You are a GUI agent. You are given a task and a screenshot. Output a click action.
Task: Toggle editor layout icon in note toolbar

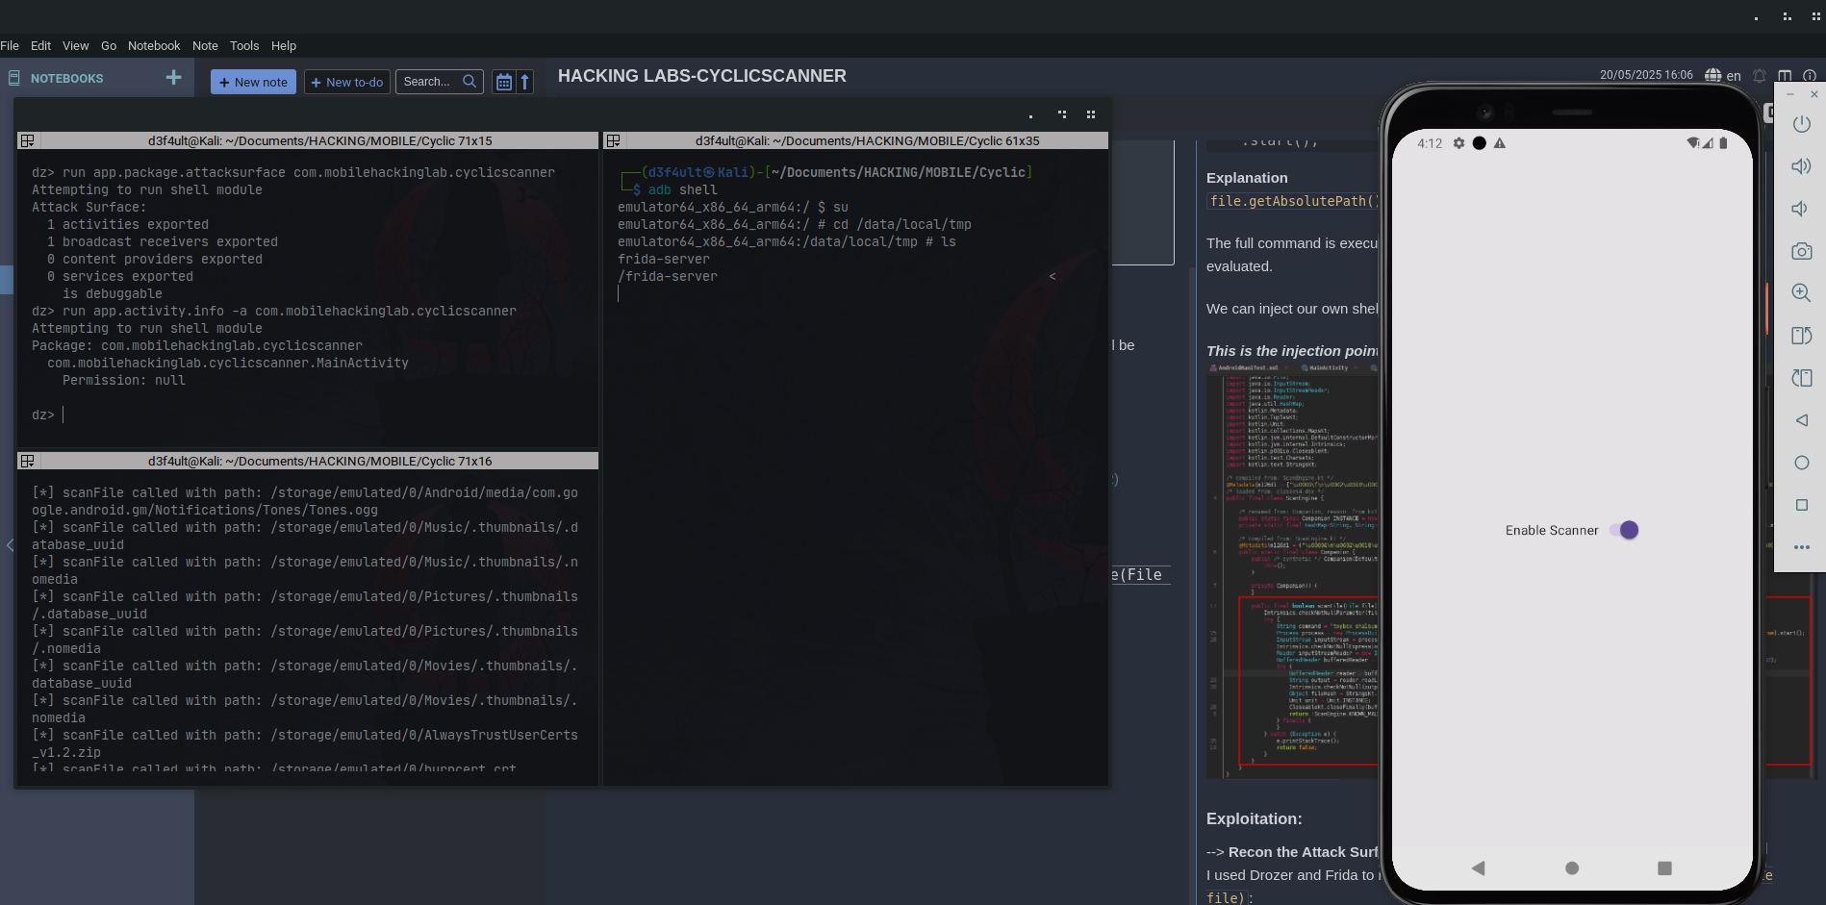[x=1785, y=75]
